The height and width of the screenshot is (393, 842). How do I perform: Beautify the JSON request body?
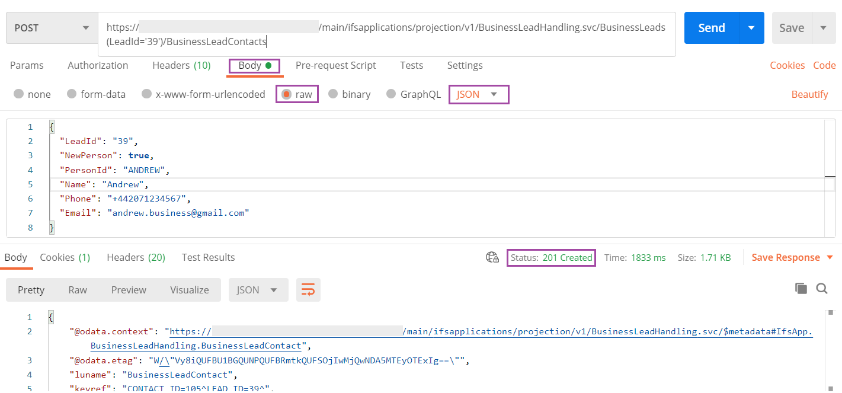(810, 94)
